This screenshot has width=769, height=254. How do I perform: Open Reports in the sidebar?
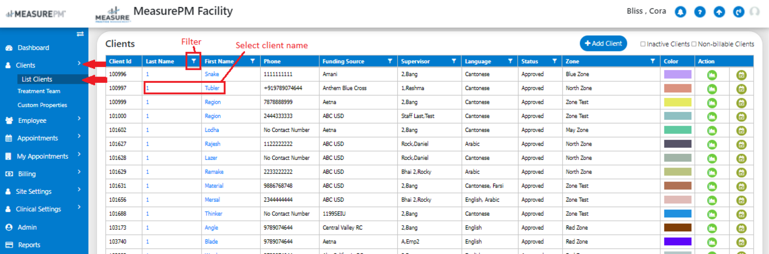coord(29,245)
